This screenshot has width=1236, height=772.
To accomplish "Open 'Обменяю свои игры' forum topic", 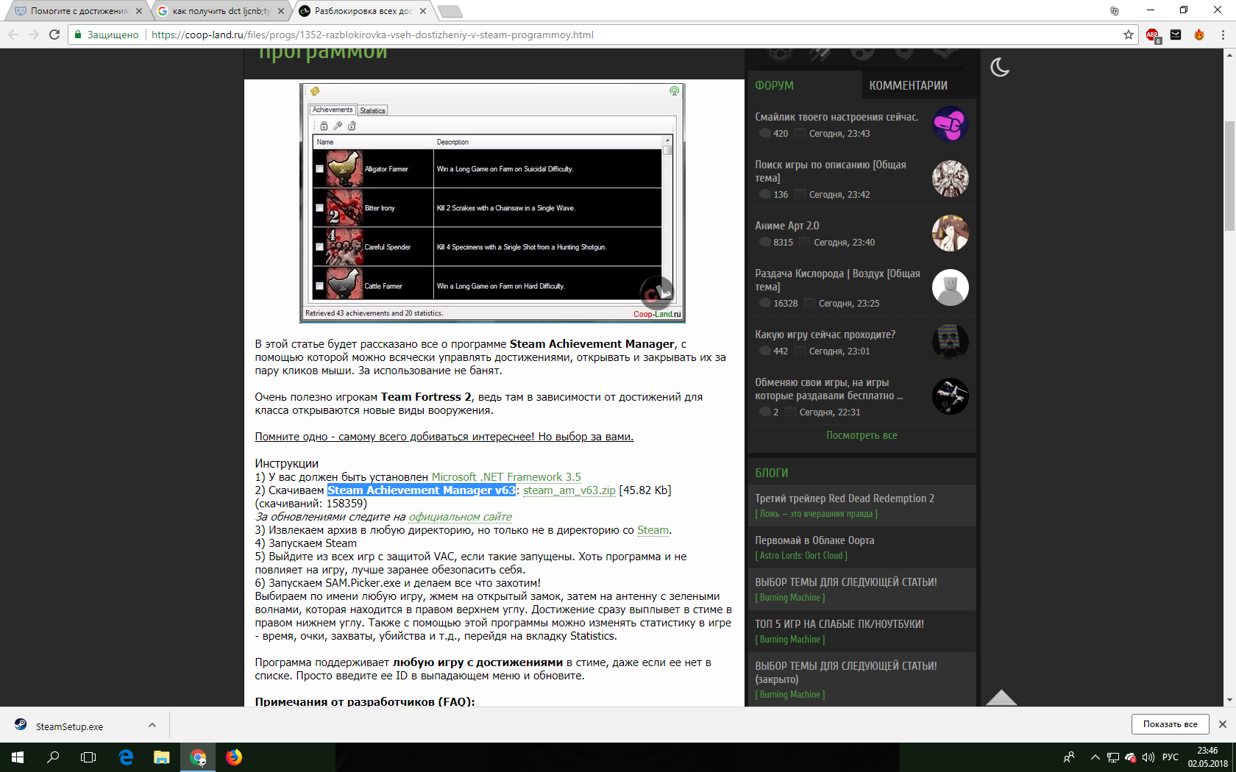I will click(x=828, y=389).
